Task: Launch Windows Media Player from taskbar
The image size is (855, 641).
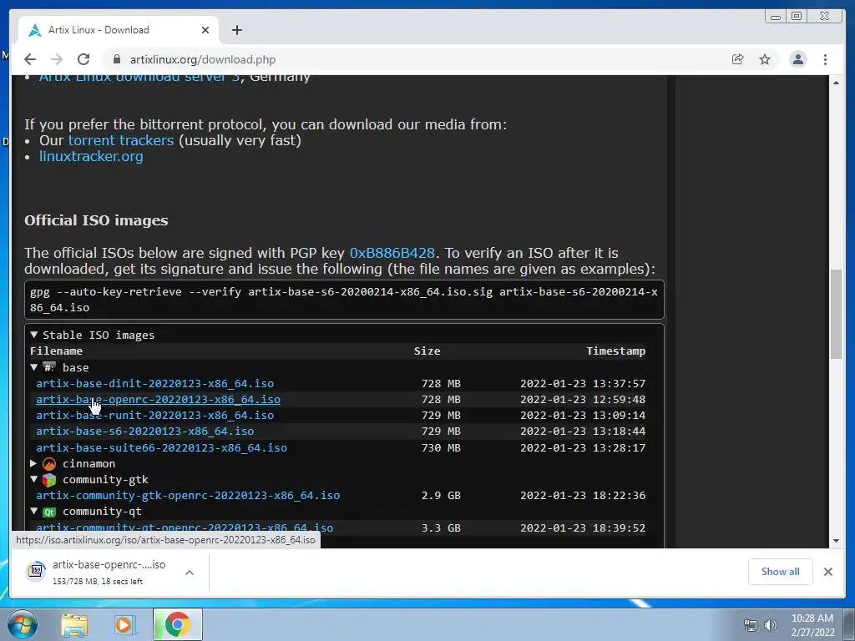Action: 125,624
